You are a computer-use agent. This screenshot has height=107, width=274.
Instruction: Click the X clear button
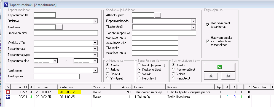click(211, 76)
